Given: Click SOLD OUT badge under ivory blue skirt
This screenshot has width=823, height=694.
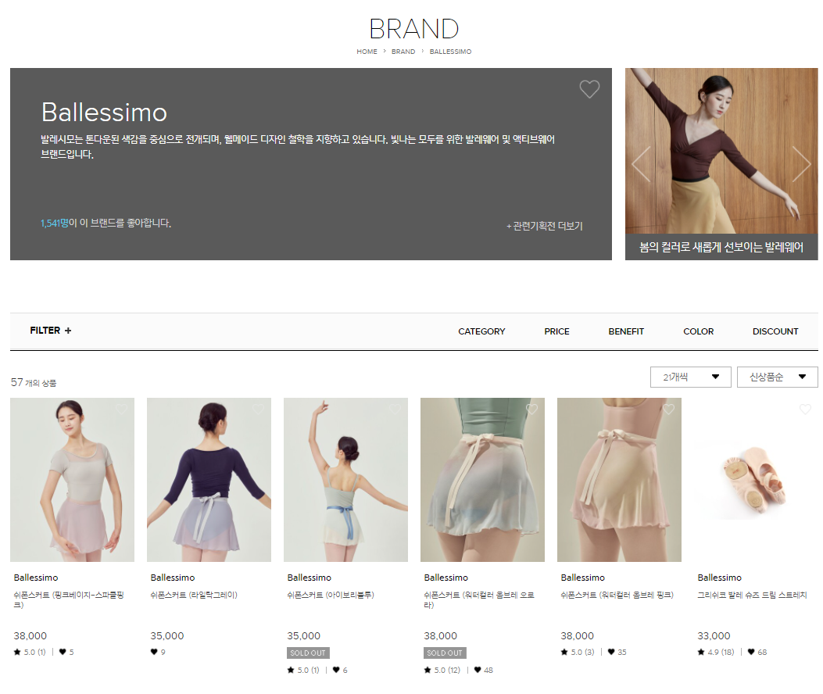Looking at the screenshot, I should point(308,653).
